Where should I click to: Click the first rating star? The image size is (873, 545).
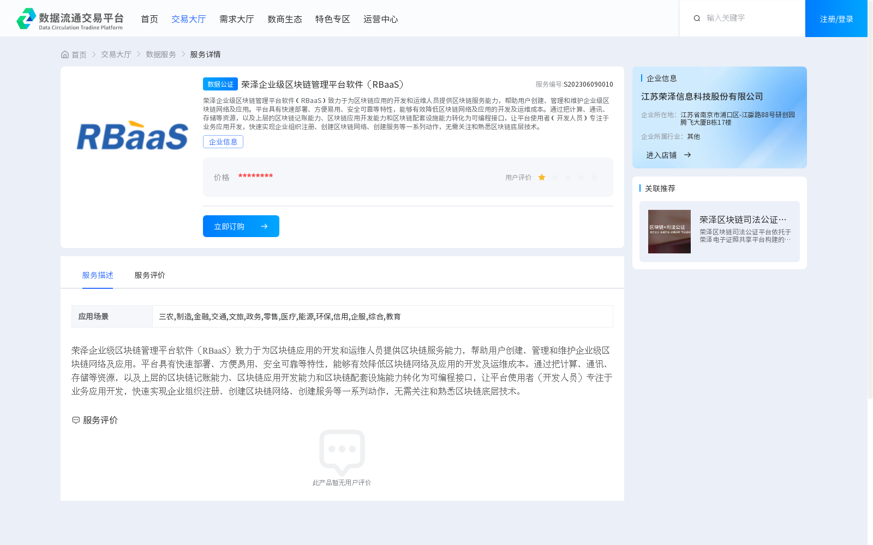click(542, 177)
